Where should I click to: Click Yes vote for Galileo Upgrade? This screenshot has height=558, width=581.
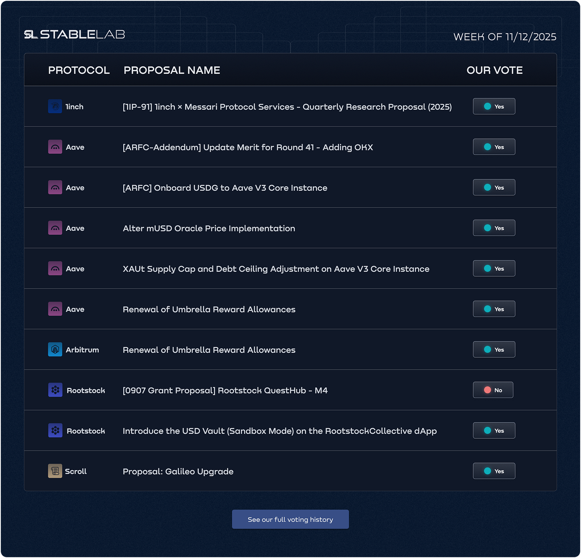pos(494,471)
